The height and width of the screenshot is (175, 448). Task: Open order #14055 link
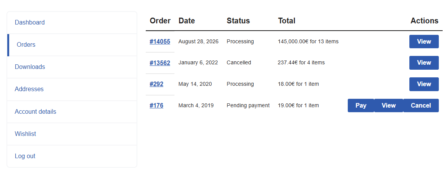point(160,41)
